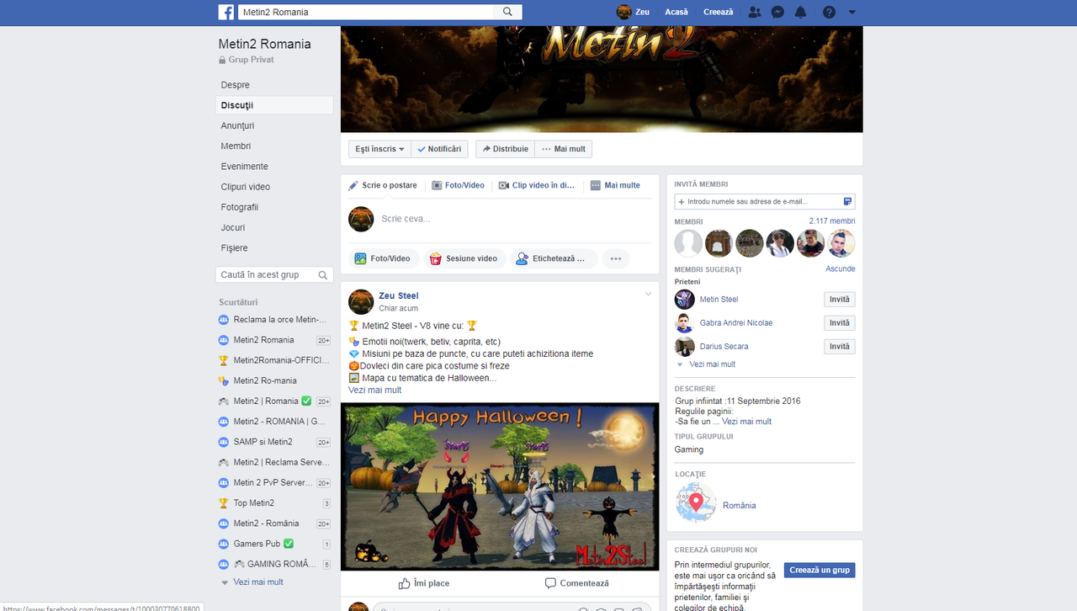Click search icon in Caută în acest grup
This screenshot has height=611, width=1077.
[x=322, y=274]
